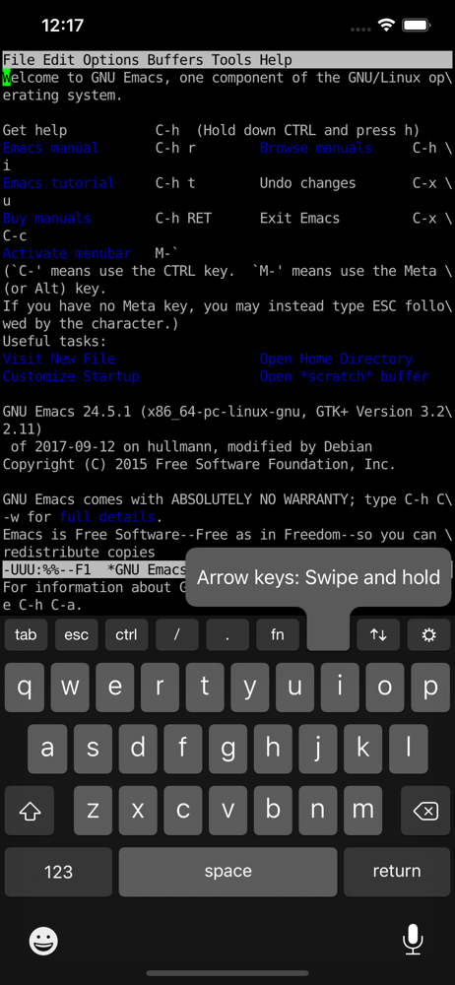Tap the f key
The image size is (455, 985).
(182, 749)
